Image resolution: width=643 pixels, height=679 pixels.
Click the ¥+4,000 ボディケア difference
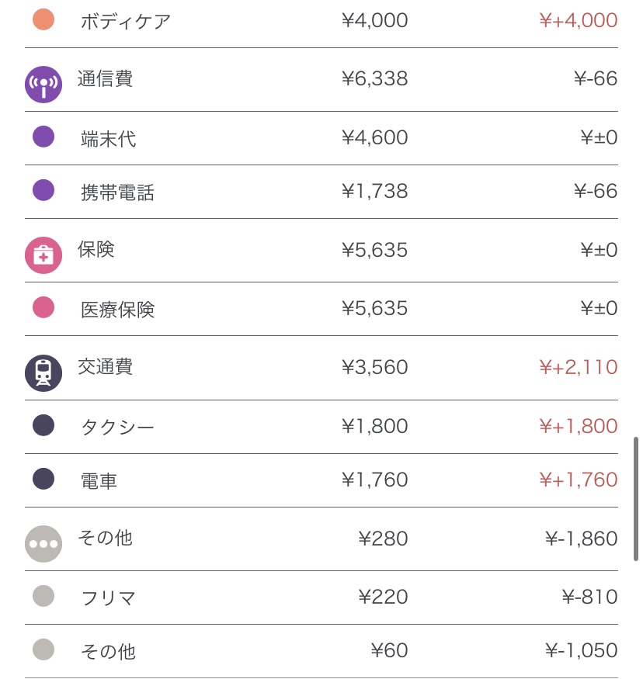pos(578,20)
